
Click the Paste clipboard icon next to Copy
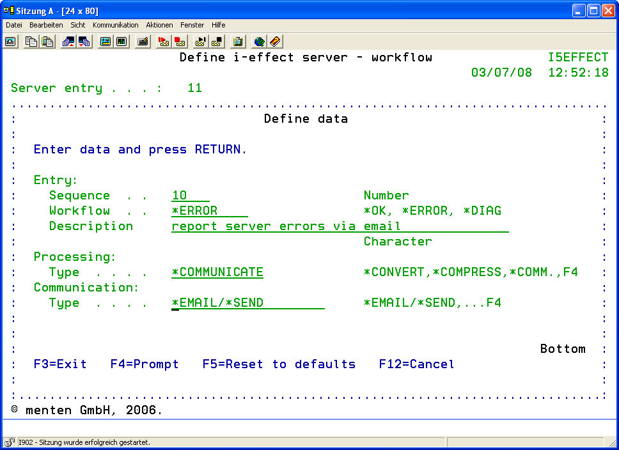point(47,42)
